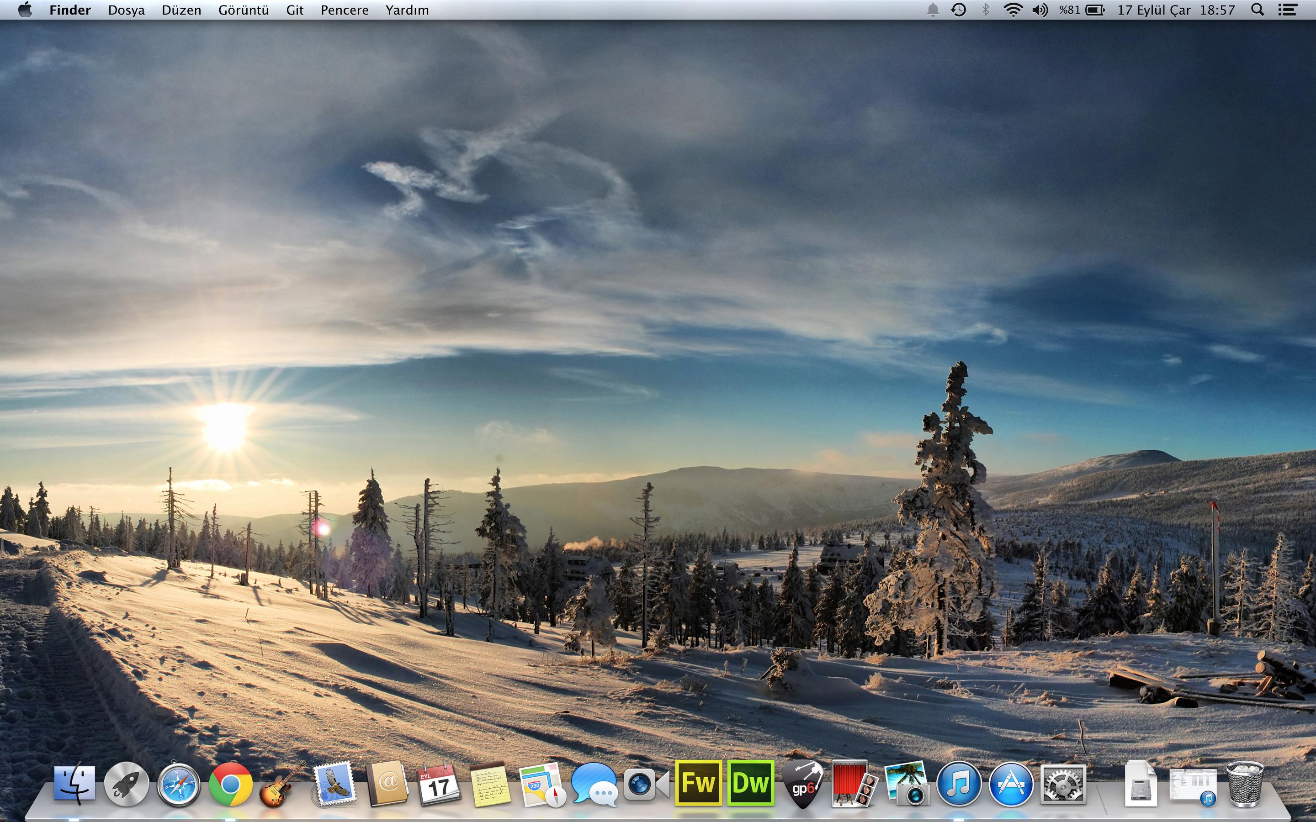
Task: Open iTunes from the Dock
Action: click(x=959, y=784)
